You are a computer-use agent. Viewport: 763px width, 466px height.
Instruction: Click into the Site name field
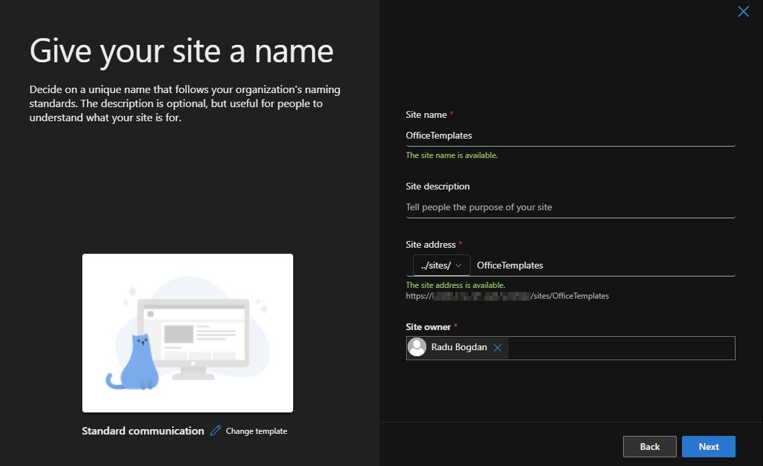[x=570, y=135]
